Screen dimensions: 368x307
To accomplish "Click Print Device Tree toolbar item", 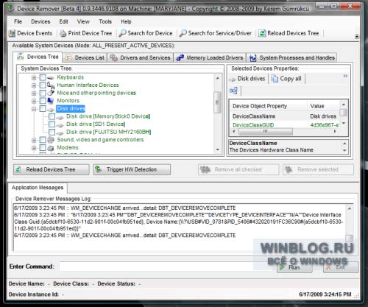I will pos(86,33).
